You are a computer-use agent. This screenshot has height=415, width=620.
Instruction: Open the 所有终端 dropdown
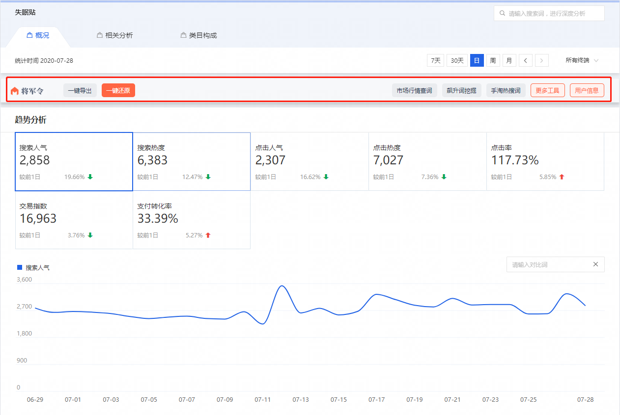pos(582,60)
